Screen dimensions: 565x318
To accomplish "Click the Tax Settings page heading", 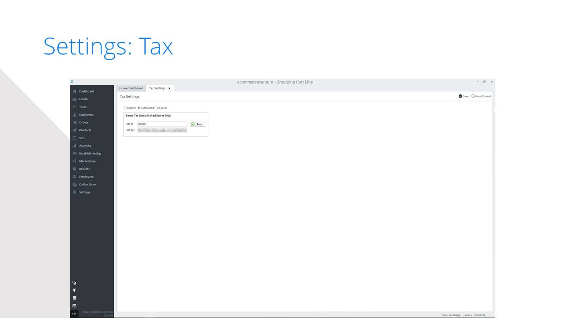I will pyautogui.click(x=130, y=96).
